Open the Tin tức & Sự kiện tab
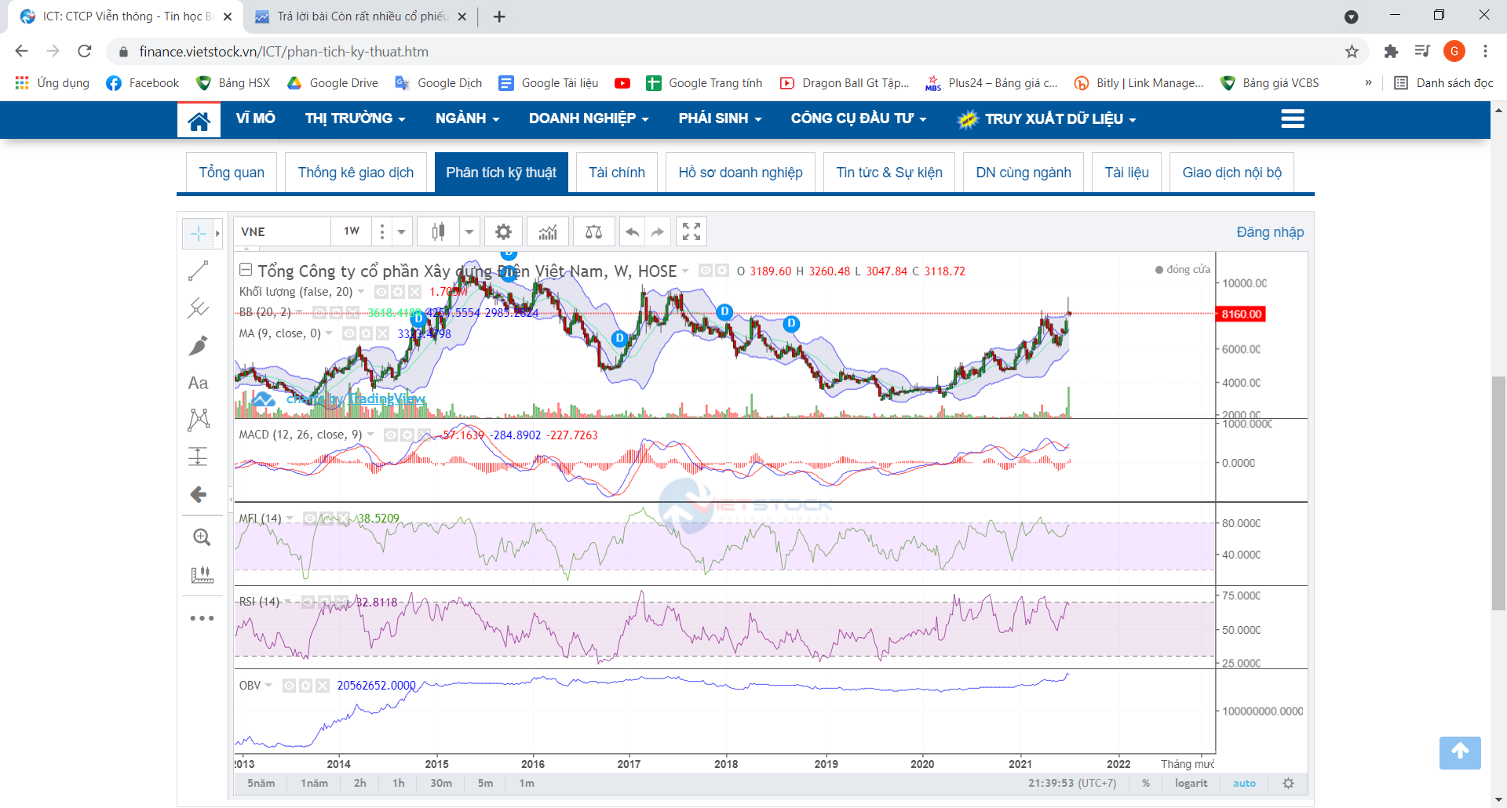 pos(889,173)
